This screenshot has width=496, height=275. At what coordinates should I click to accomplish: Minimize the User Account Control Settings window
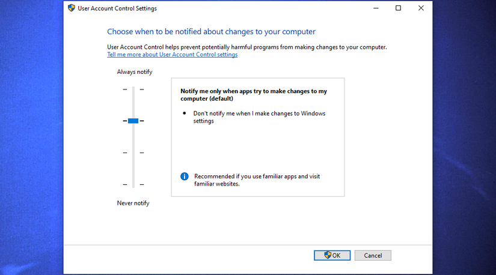pos(376,8)
